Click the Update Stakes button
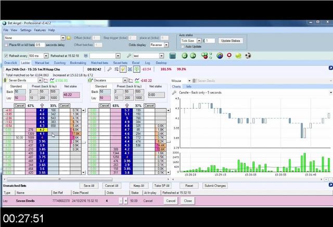Image resolution: width=333 pixels, height=227 pixels. (230, 41)
